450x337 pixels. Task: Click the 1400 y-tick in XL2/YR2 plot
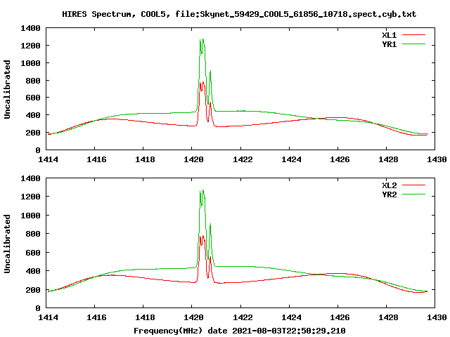click(x=30, y=178)
